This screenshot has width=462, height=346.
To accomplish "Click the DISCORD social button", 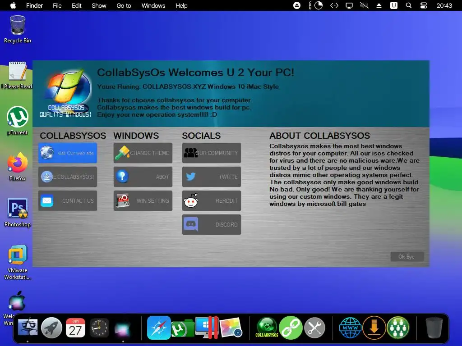I will pyautogui.click(x=212, y=224).
